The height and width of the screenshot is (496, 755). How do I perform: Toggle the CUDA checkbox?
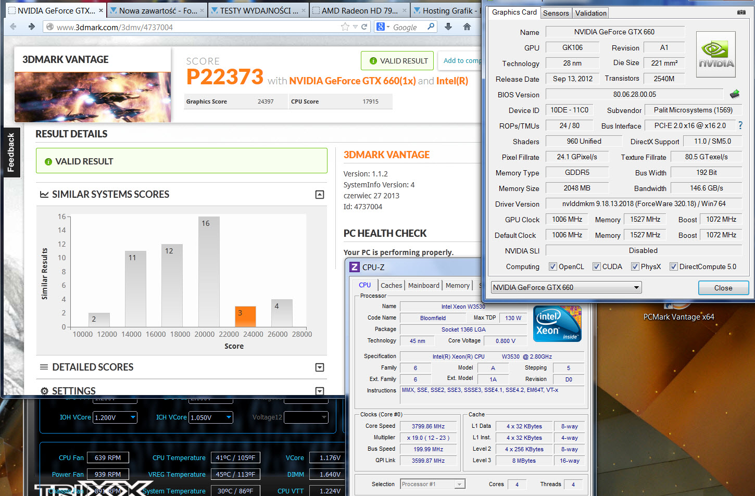597,266
